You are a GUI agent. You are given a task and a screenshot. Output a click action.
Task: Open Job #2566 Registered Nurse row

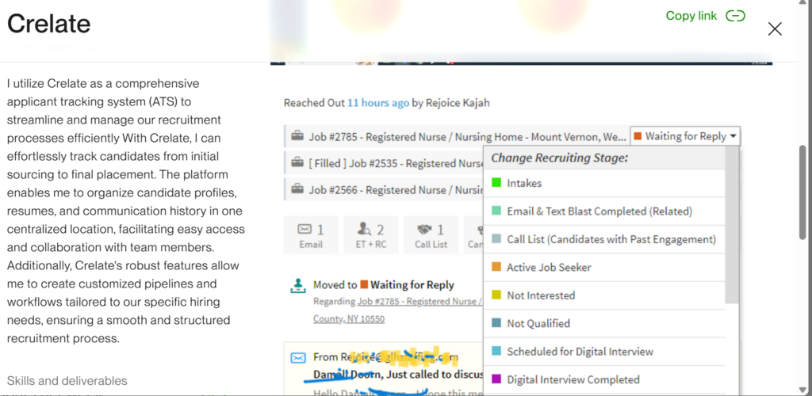click(384, 189)
